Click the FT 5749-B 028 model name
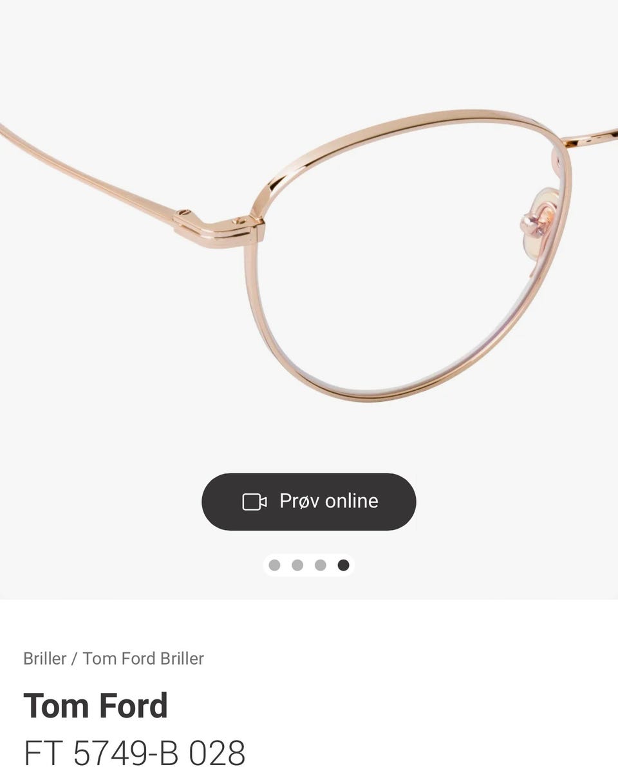 (135, 752)
